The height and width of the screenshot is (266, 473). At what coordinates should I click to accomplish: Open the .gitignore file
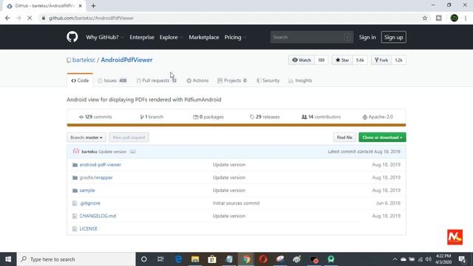[x=90, y=203]
